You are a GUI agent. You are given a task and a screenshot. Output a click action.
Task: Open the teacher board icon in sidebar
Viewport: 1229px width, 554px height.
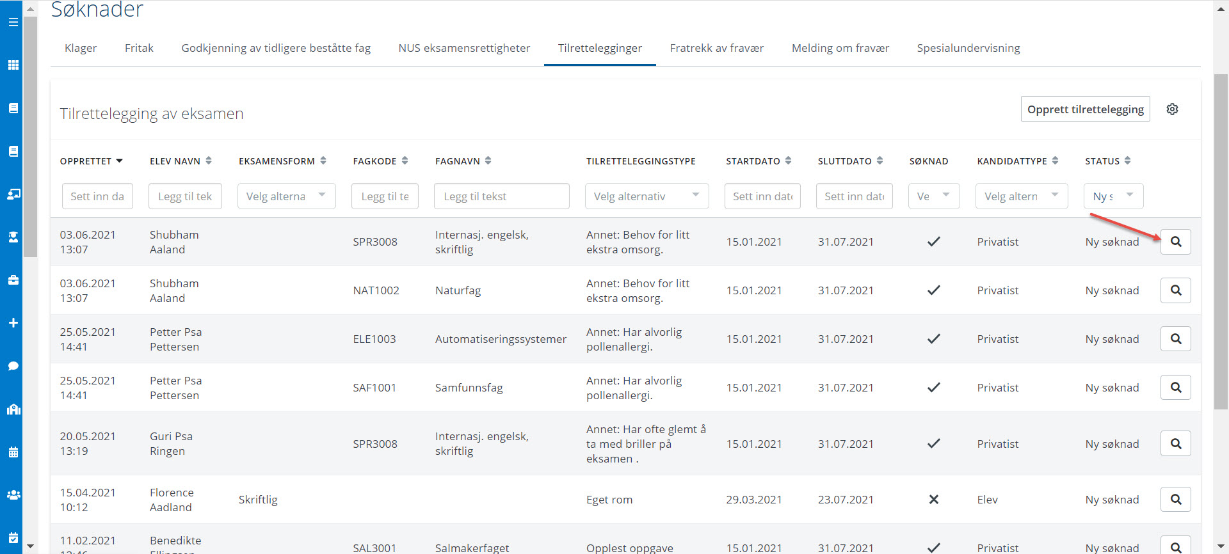tap(13, 194)
